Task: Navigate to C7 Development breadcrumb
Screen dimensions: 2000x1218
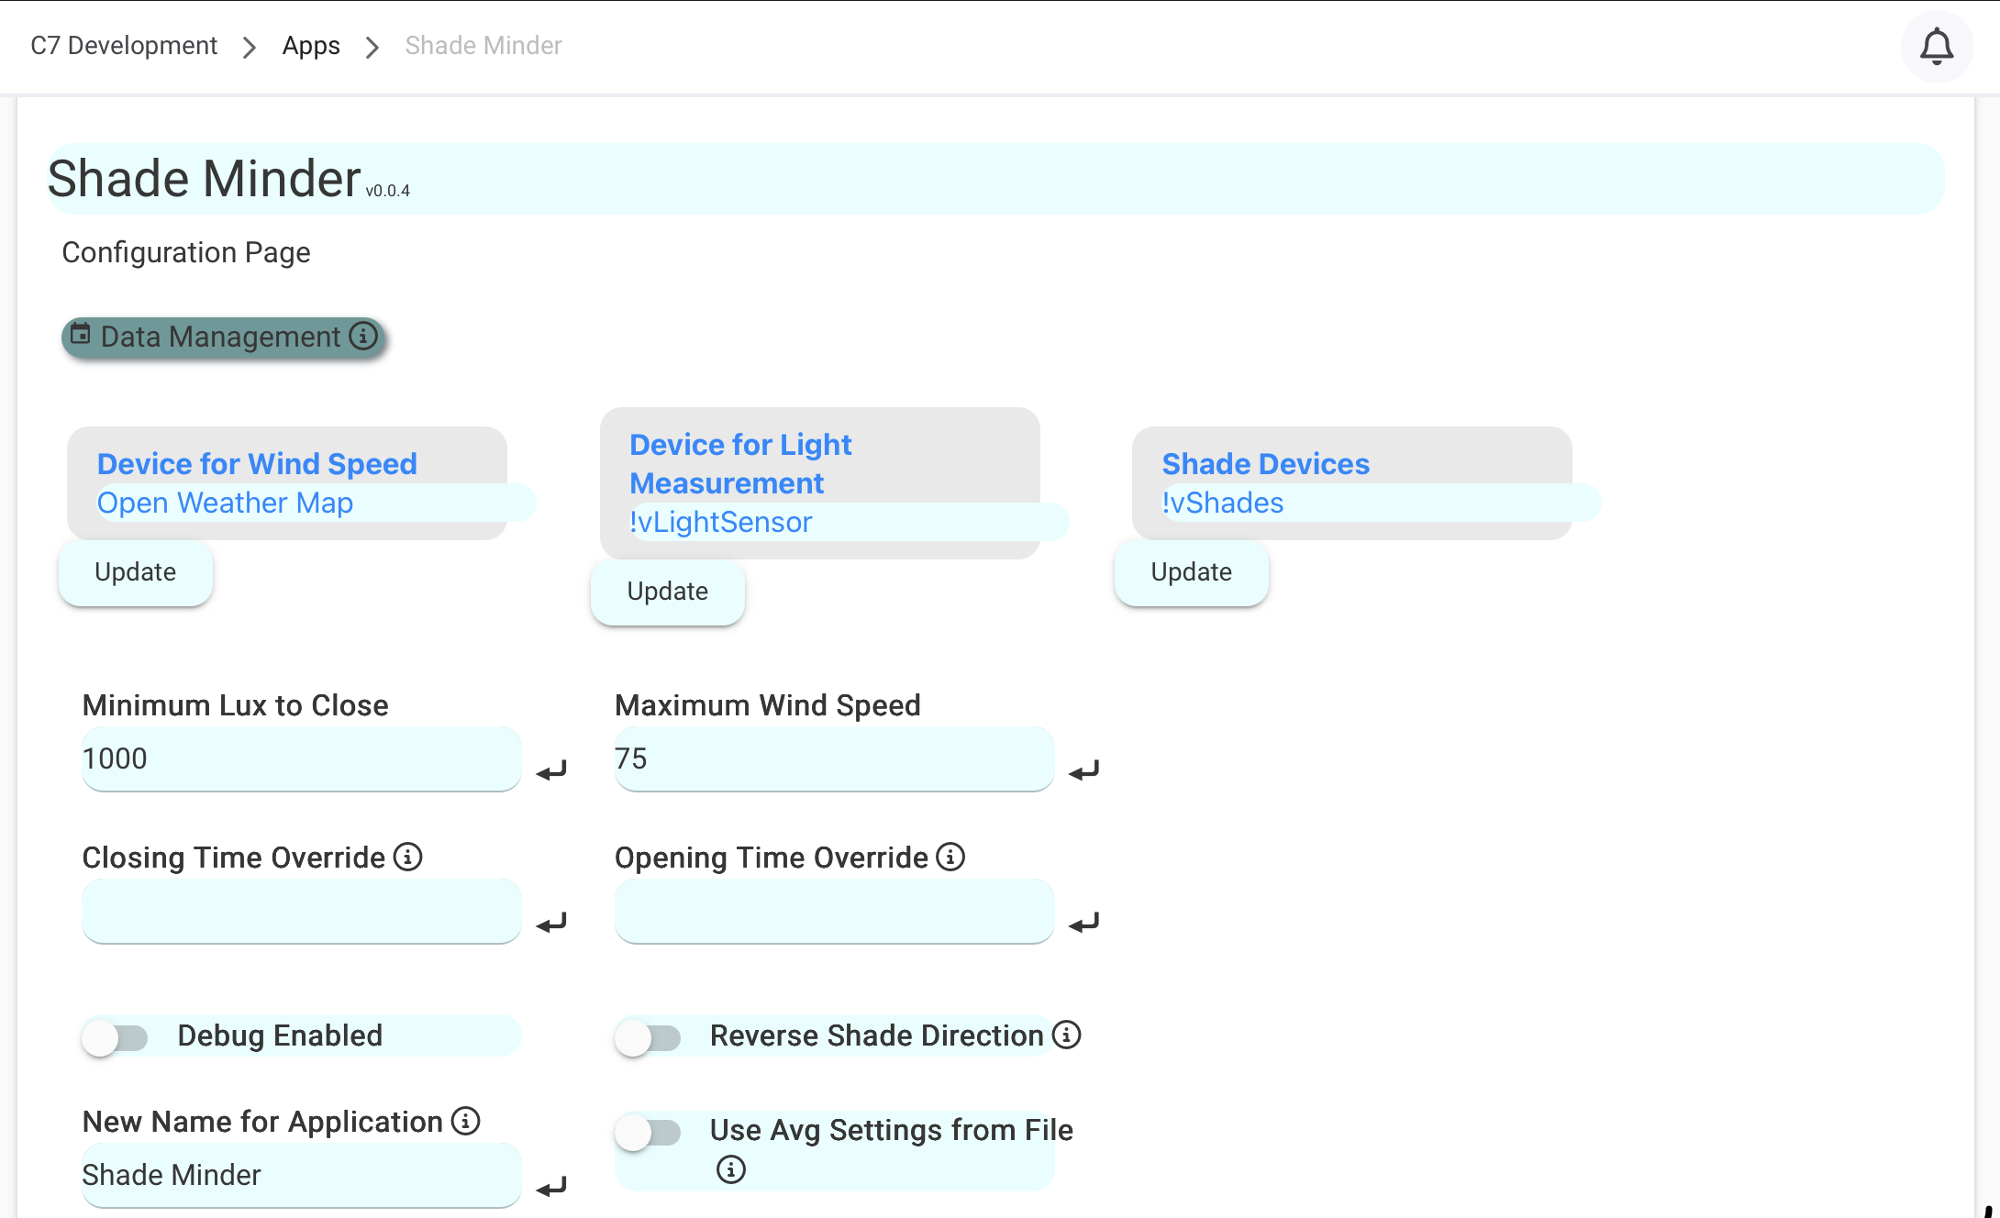Action: click(x=124, y=46)
